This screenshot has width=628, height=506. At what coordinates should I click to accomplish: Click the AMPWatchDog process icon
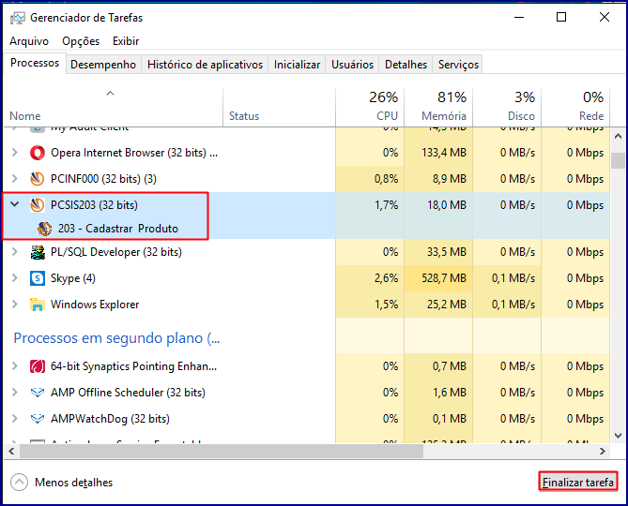(38, 419)
